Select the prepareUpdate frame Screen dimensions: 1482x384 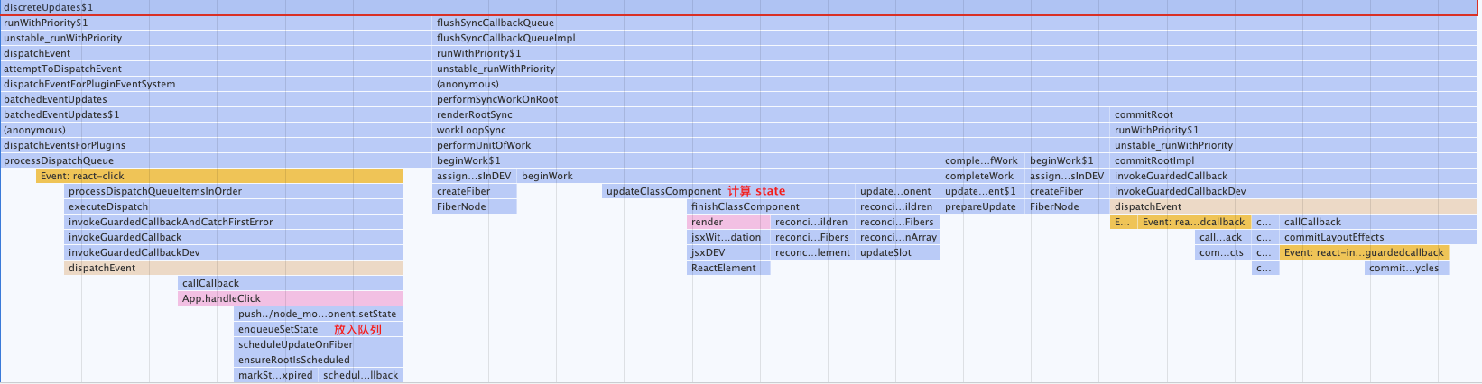983,206
